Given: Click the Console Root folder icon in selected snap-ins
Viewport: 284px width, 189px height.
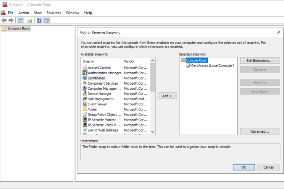Looking at the screenshot, I should tap(183, 60).
